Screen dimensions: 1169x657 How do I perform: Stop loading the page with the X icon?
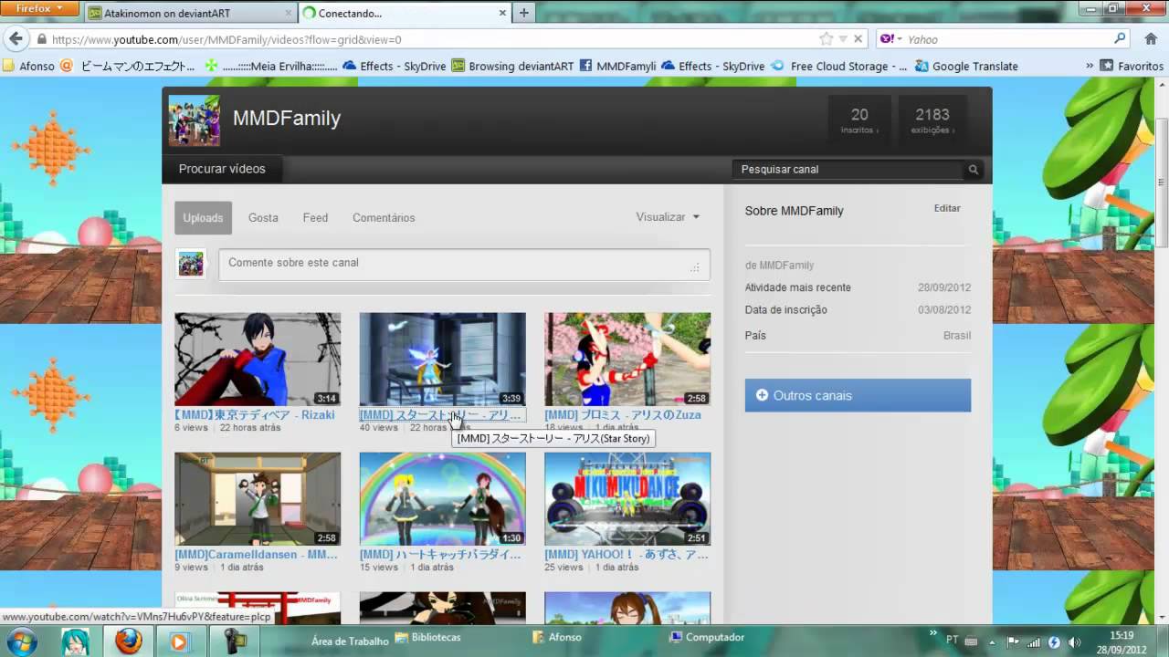[858, 39]
